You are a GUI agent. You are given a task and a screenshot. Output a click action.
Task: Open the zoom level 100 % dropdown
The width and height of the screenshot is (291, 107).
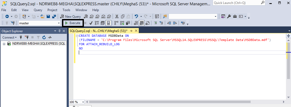pyautogui.click(x=83, y=102)
